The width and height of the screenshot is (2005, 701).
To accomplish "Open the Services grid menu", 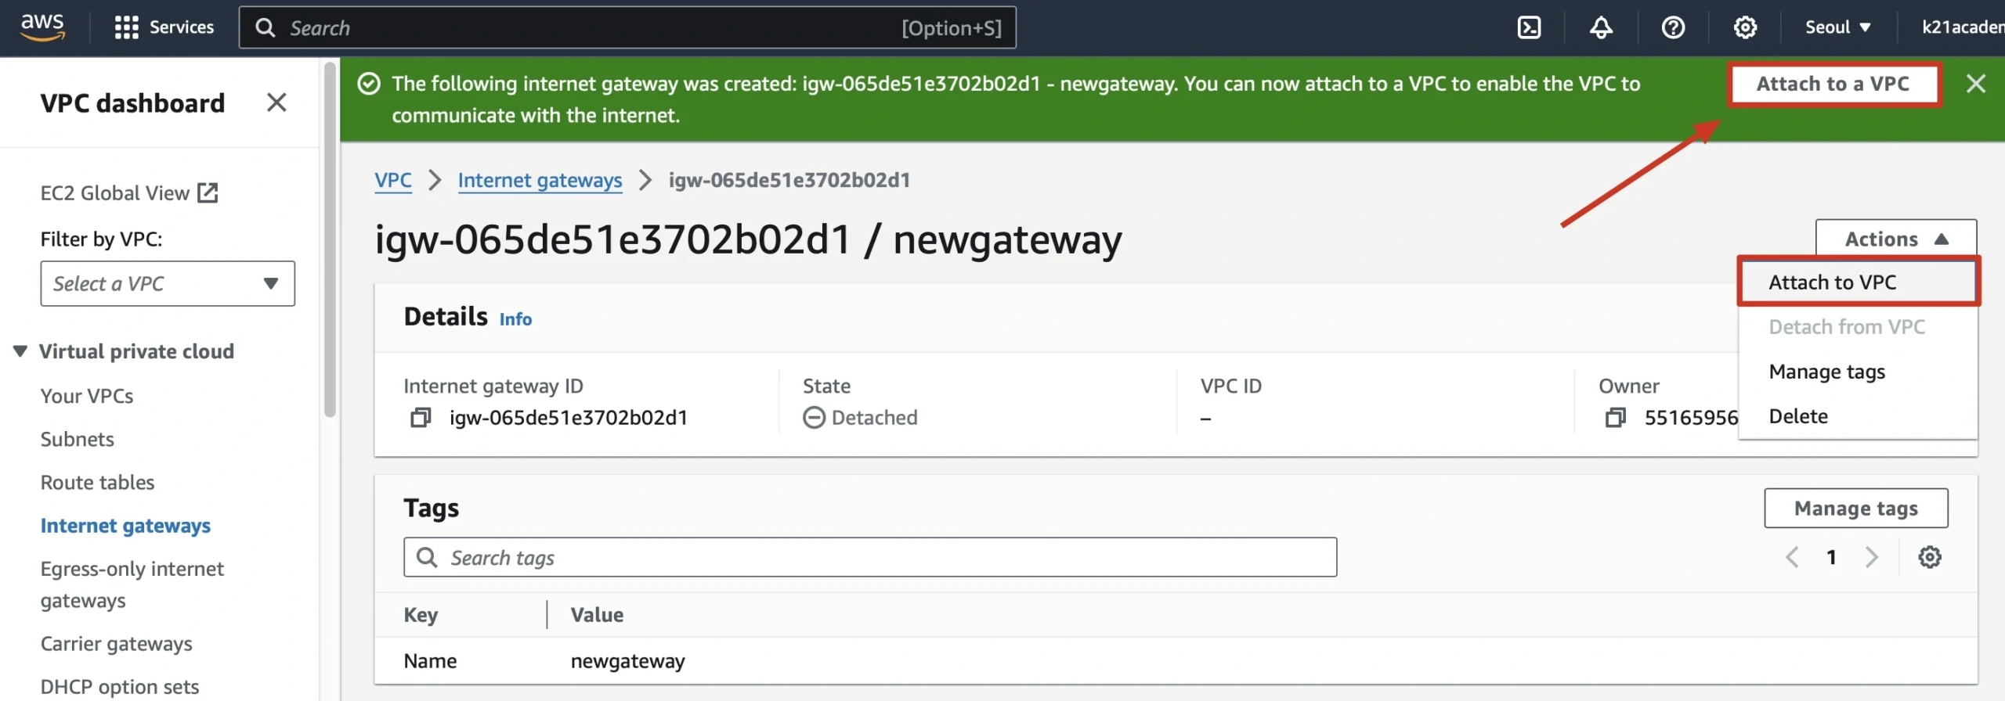I will coord(164,28).
